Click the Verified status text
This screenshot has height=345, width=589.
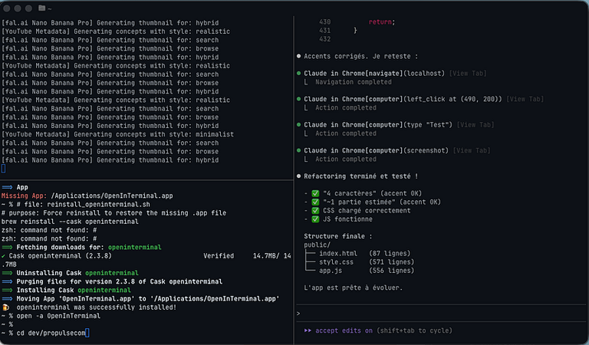219,256
